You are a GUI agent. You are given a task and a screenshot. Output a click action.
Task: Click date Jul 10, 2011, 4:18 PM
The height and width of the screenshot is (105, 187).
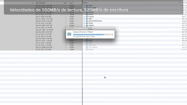pyautogui.click(x=44, y=49)
